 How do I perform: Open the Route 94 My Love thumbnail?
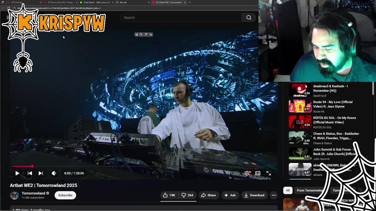point(300,106)
